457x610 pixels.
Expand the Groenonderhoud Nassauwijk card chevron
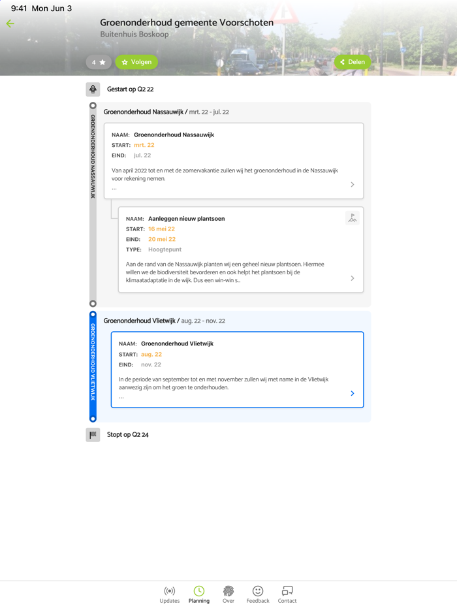[x=353, y=184]
